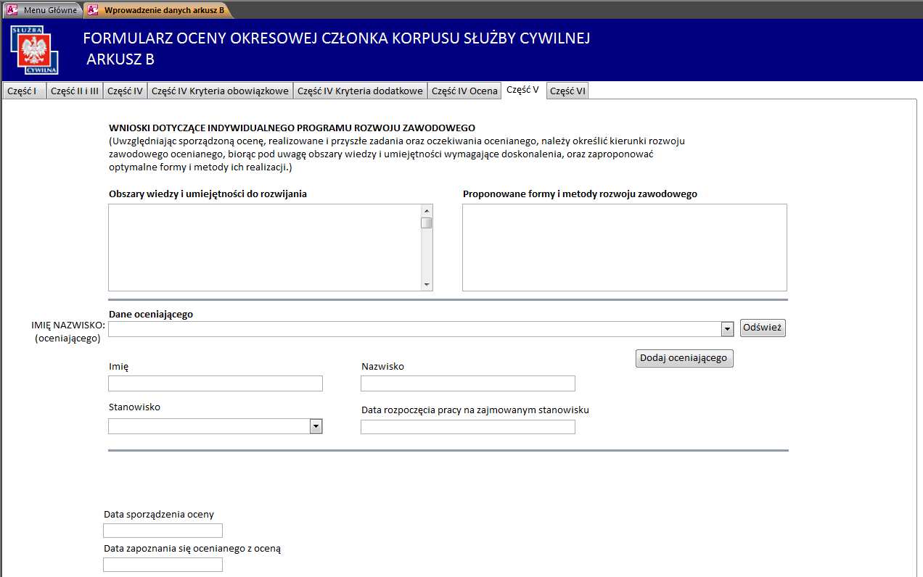Click the scroll down arrow in Obszary wiedzy box
This screenshot has height=577, width=923.
coord(427,284)
